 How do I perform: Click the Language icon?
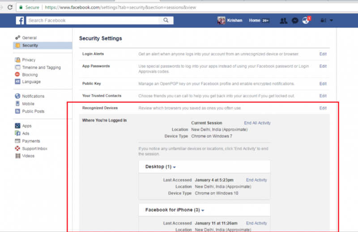pos(17,81)
